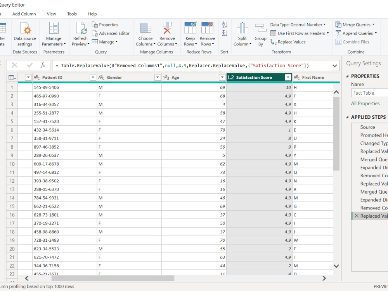Click the Split Column icon
Viewport: 388px width, 291px height.
click(x=242, y=28)
